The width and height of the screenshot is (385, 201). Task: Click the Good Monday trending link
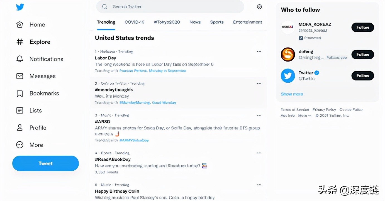[164, 102]
